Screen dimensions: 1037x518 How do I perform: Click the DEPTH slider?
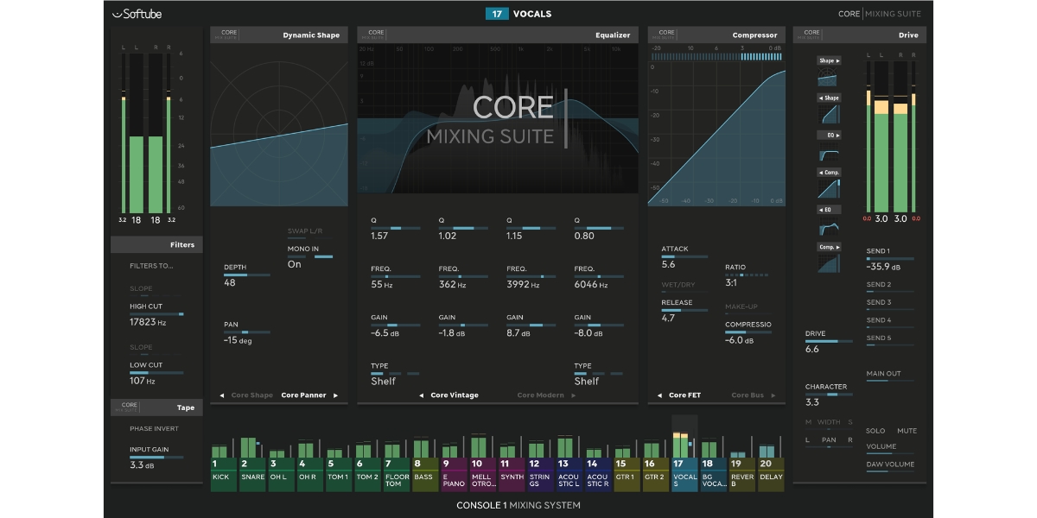pyautogui.click(x=247, y=275)
